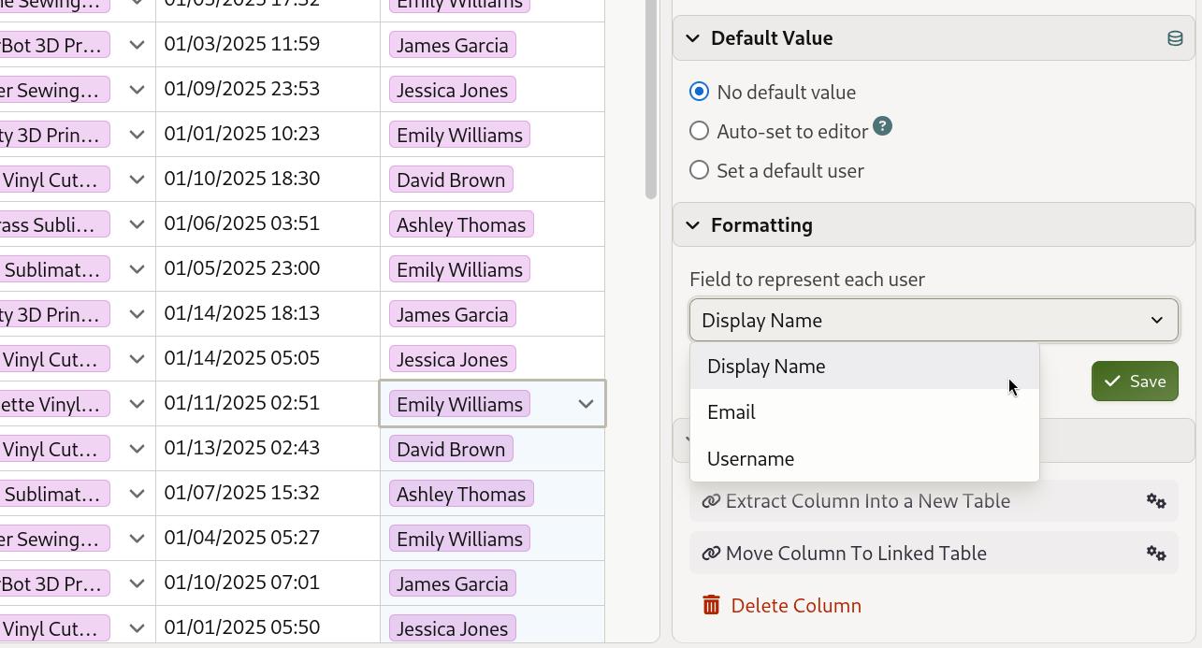Screen dimensions: 1202x648
Task: Select Email from the open dropdown list
Action: [x=731, y=412]
